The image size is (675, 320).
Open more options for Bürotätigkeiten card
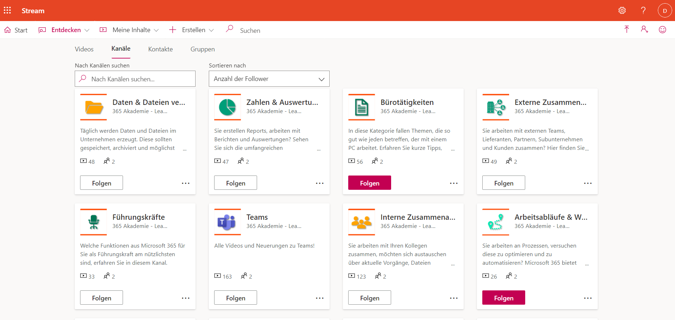pyautogui.click(x=454, y=183)
